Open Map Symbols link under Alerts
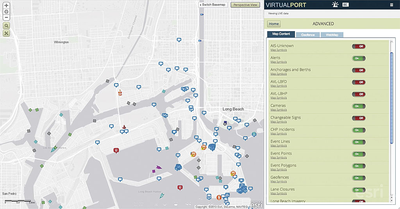Image resolution: width=400 pixels, height=209 pixels. 279,62
